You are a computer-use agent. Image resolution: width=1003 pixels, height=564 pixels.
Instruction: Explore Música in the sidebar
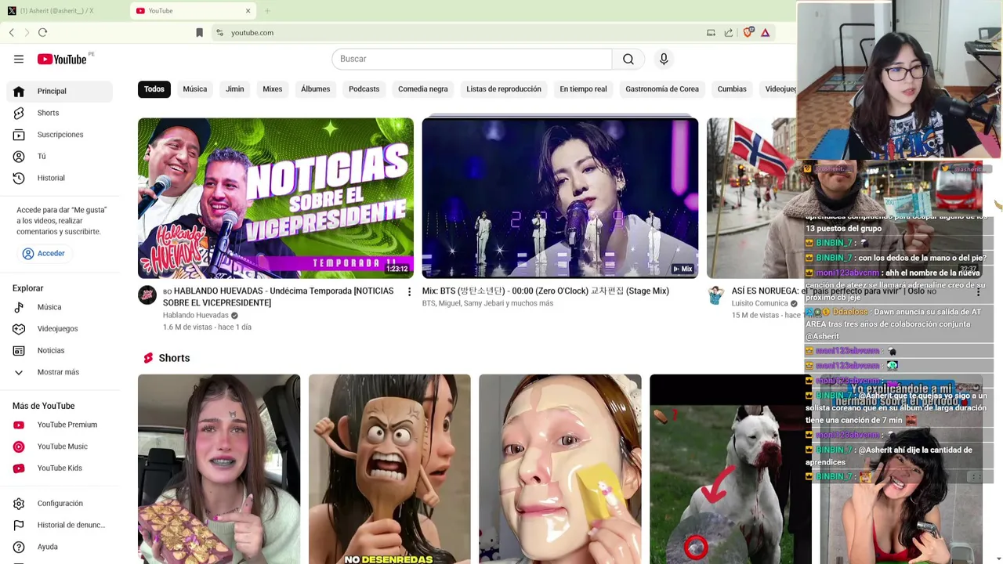pos(60,307)
